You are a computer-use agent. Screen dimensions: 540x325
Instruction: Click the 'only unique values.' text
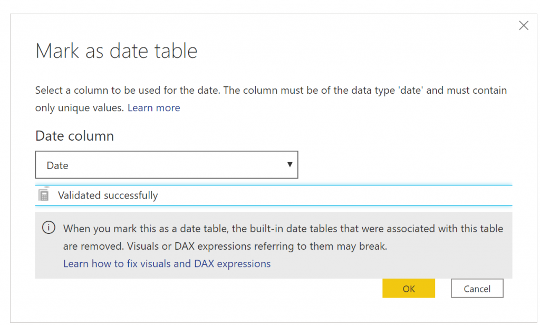point(80,108)
